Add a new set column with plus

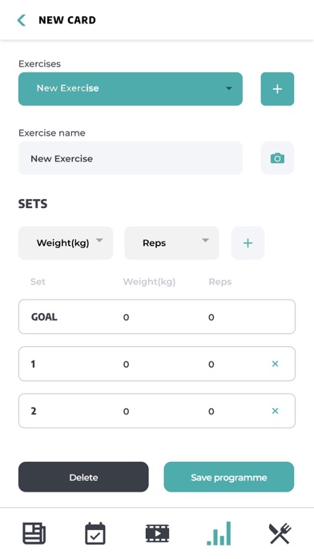coord(248,243)
